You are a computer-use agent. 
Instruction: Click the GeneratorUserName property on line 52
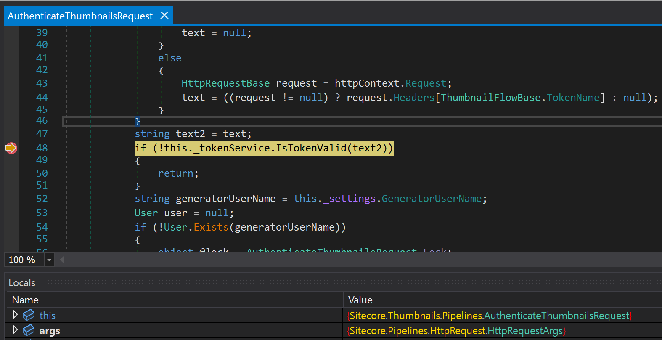pos(432,199)
